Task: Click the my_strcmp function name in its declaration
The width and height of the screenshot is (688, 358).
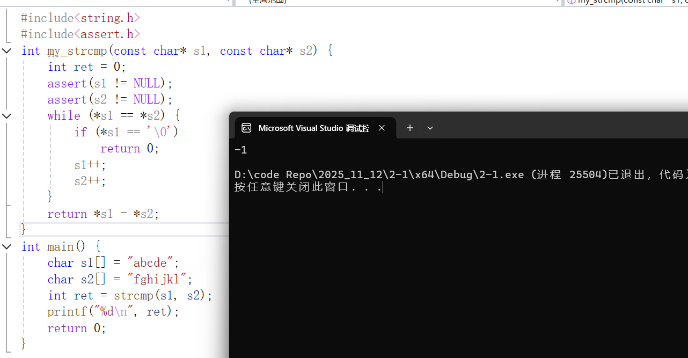Action: click(77, 51)
